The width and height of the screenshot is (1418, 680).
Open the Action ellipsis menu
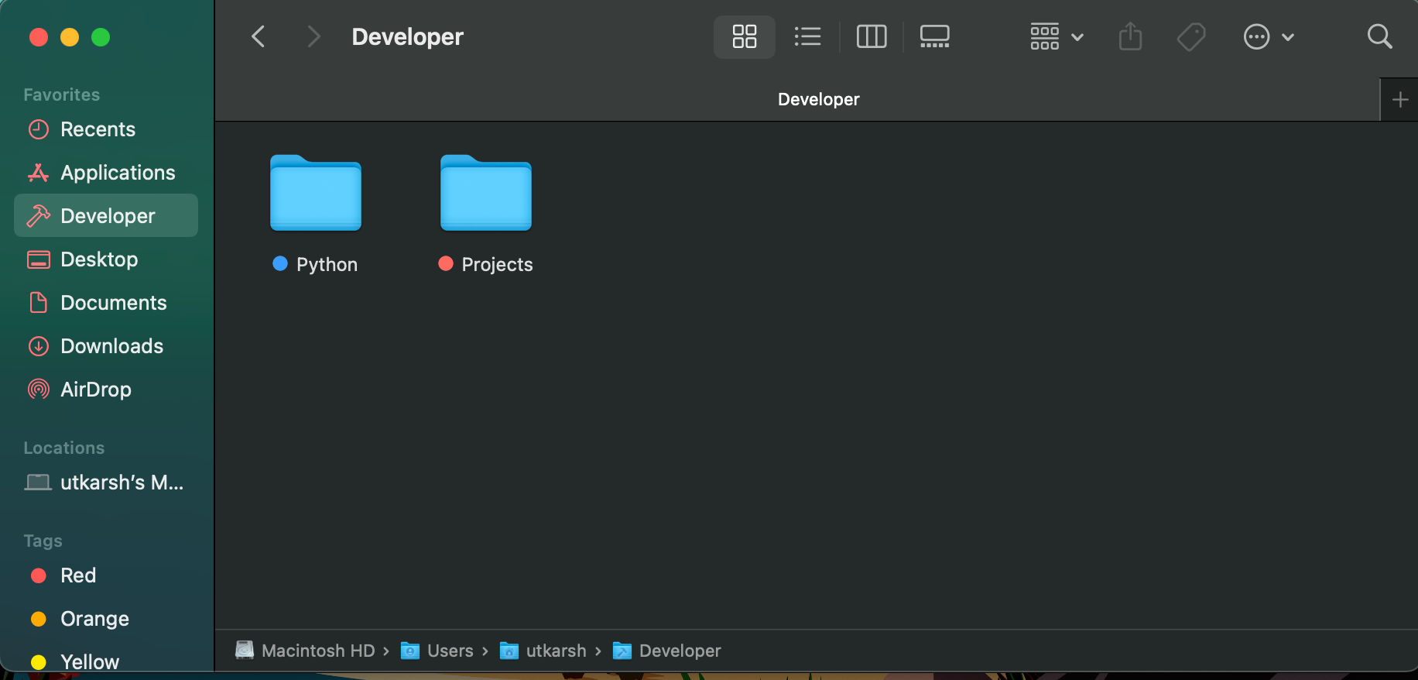tap(1268, 36)
